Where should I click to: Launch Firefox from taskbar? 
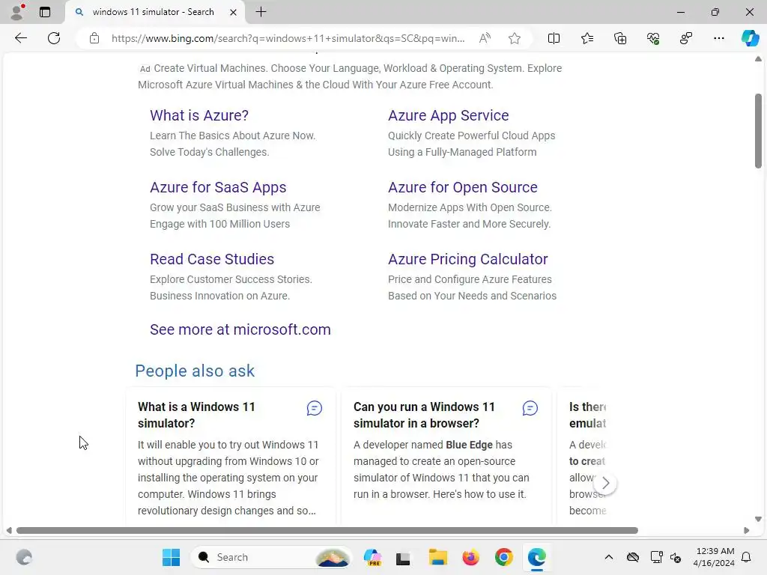tap(470, 557)
